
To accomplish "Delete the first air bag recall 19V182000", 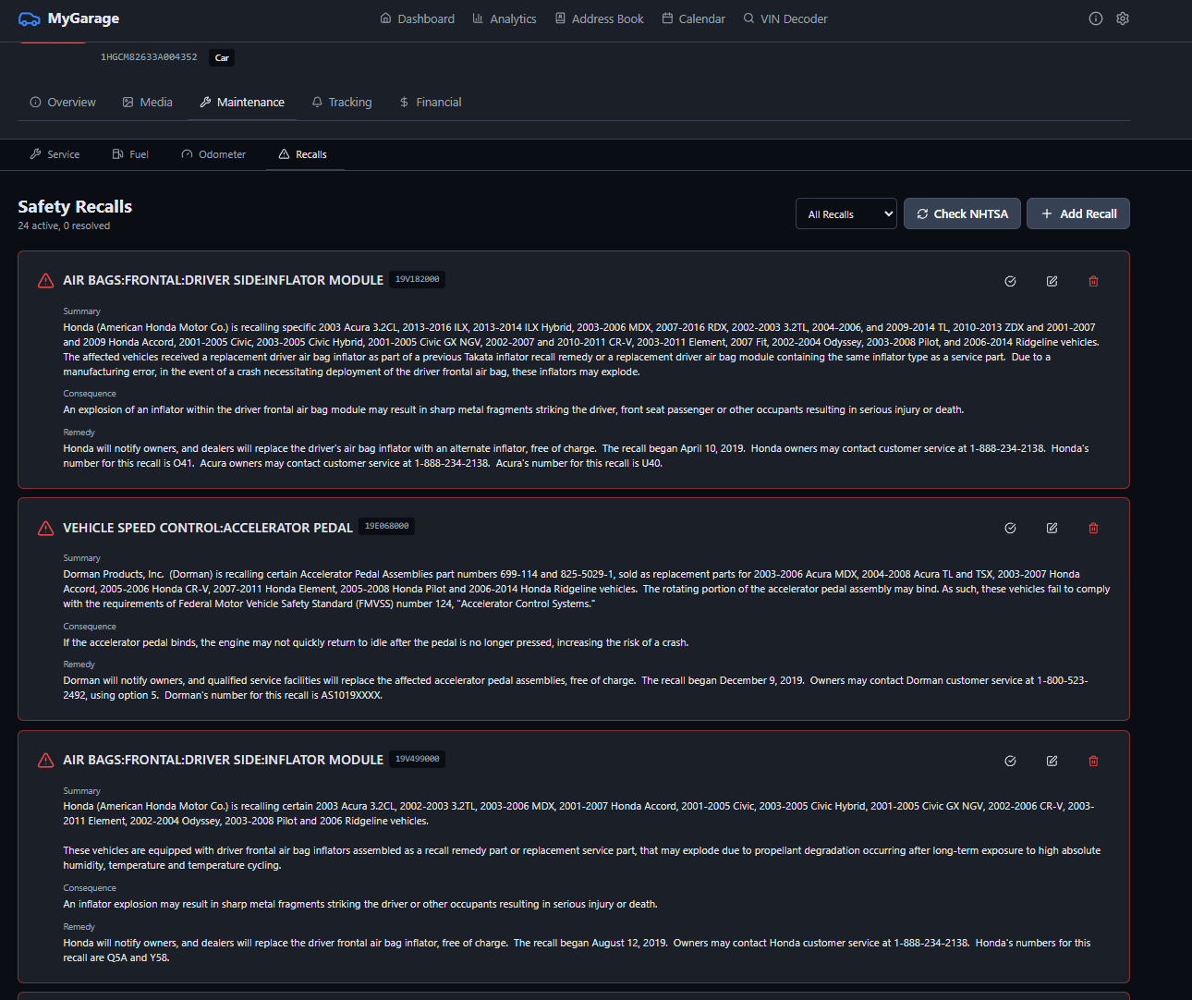I will point(1093,281).
